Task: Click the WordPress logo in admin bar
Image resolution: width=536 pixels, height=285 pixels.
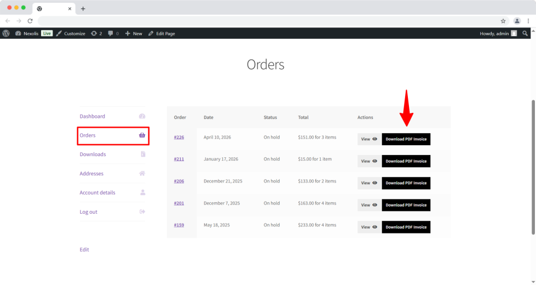Action: coord(6,33)
